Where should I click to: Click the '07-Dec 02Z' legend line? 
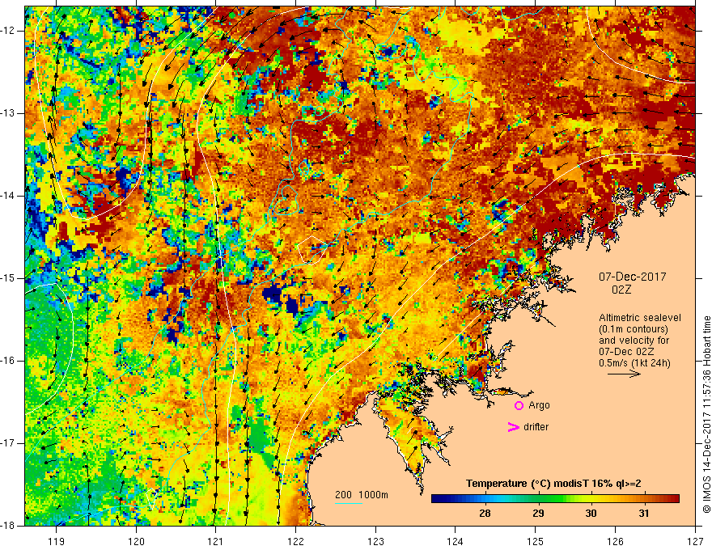[626, 352]
